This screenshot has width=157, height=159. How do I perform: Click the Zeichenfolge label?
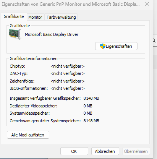[x=22, y=81]
